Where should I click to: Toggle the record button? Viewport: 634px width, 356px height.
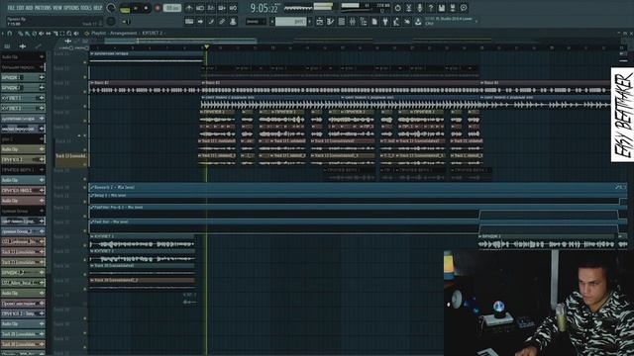(158, 8)
